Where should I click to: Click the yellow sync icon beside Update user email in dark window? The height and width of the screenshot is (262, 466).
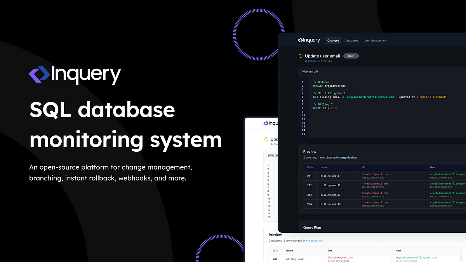(300, 56)
